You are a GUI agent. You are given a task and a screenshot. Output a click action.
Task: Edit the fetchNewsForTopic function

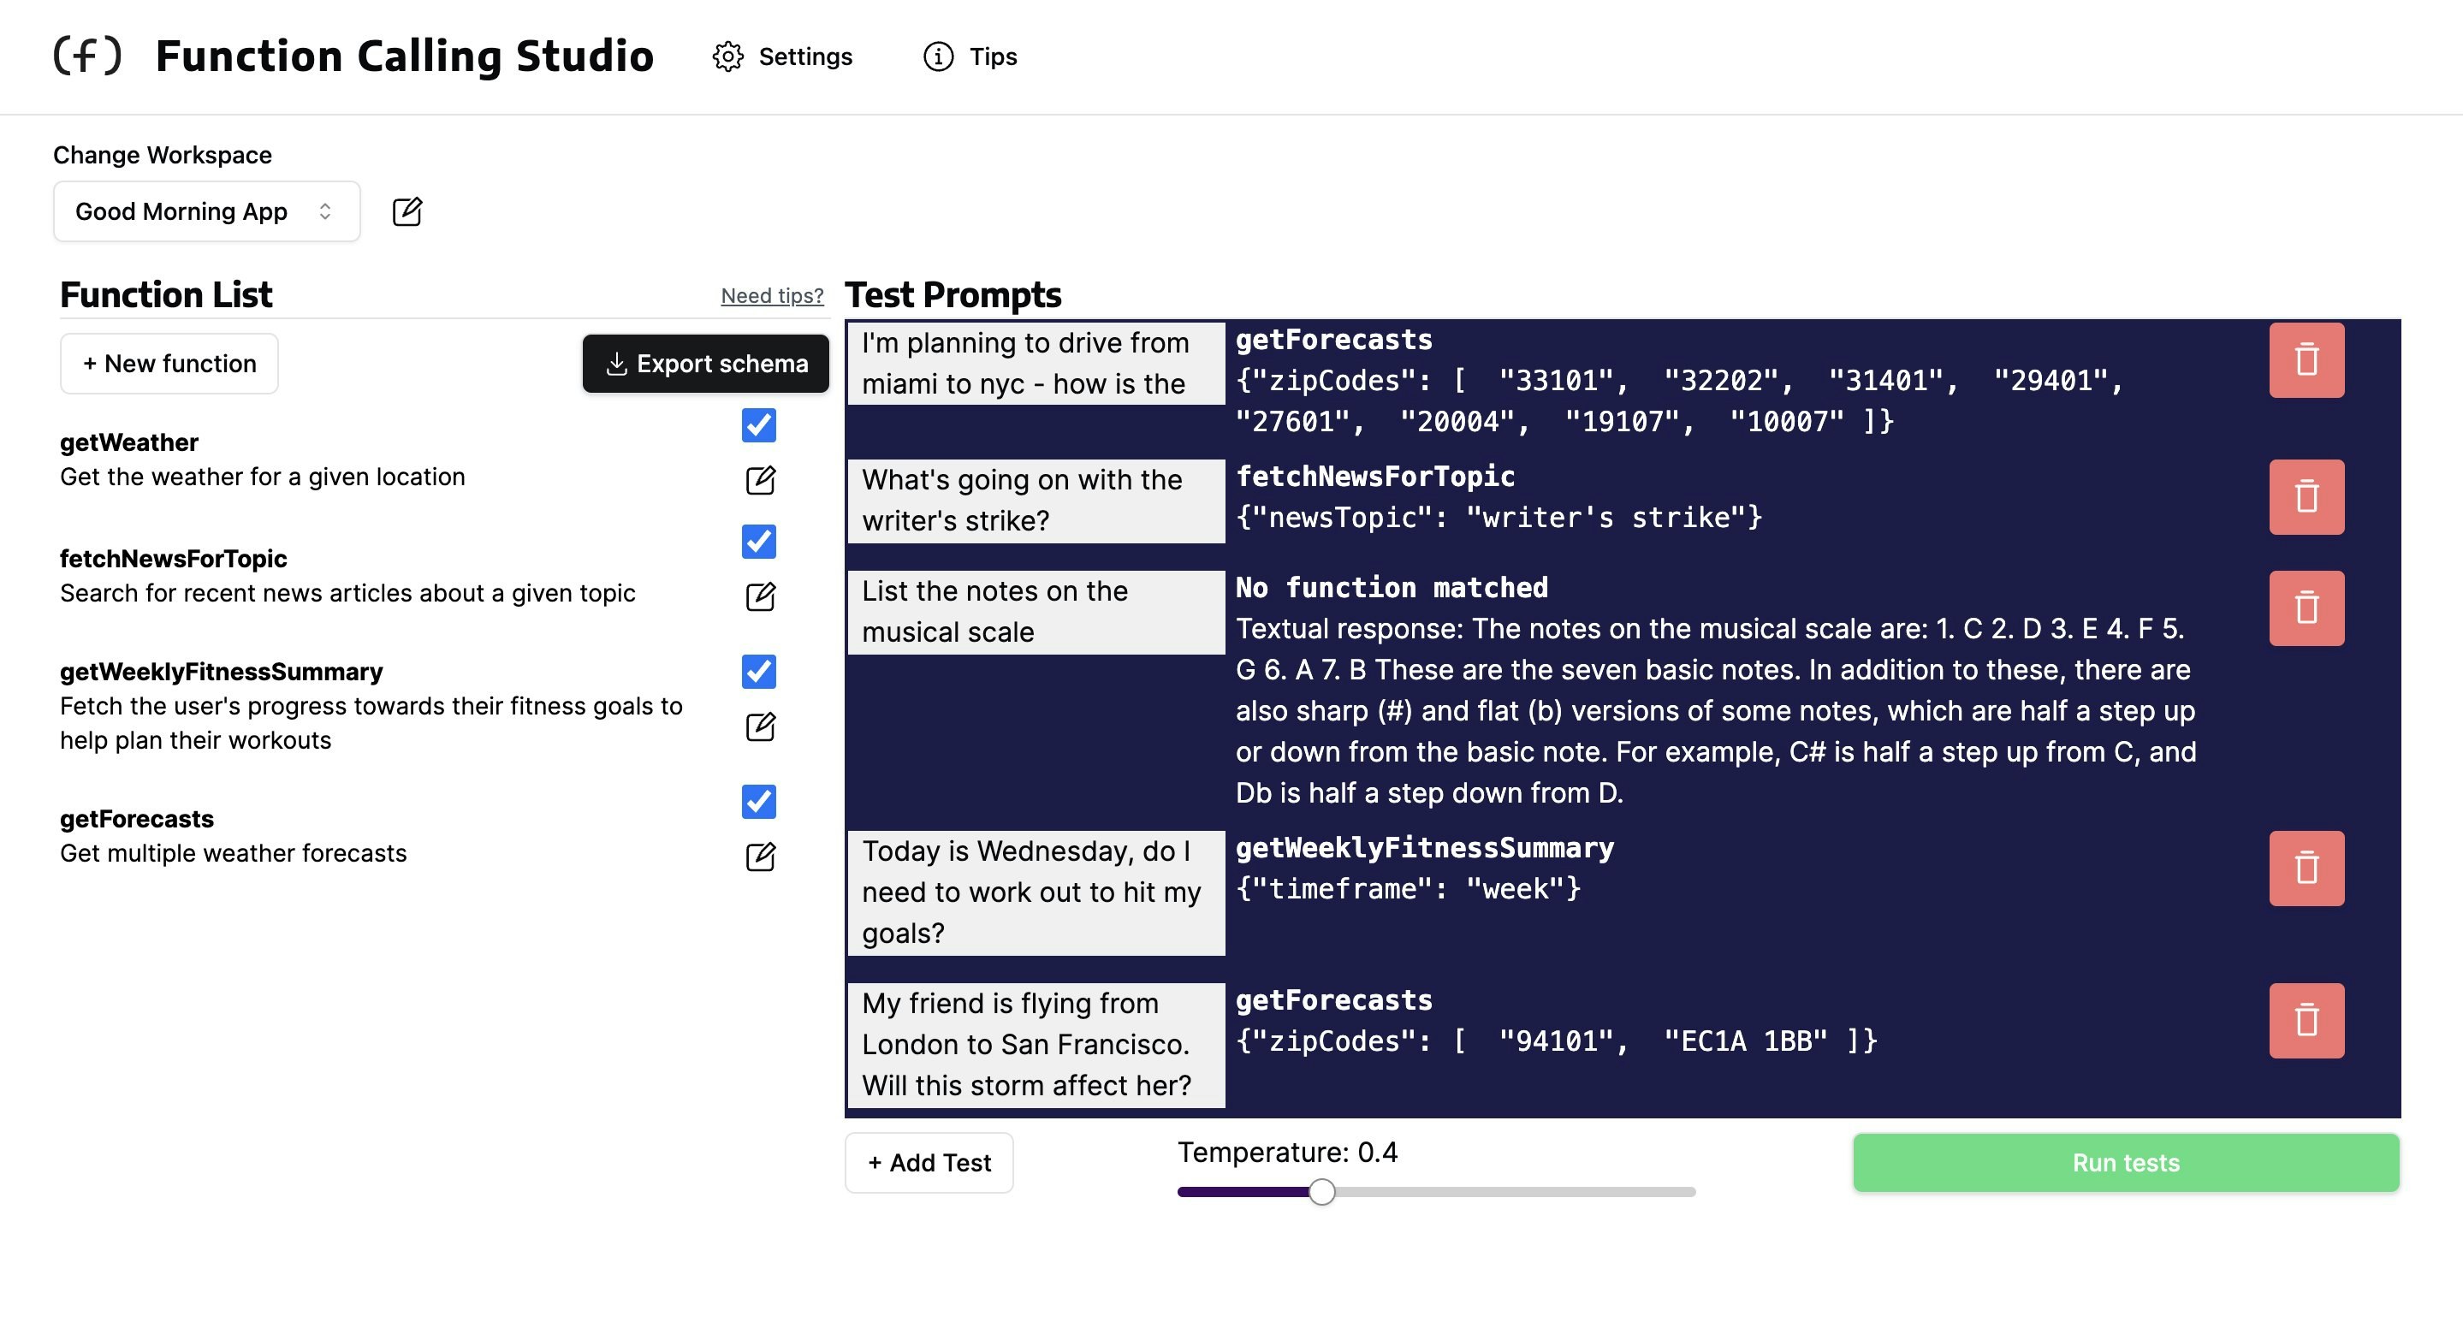tap(759, 596)
